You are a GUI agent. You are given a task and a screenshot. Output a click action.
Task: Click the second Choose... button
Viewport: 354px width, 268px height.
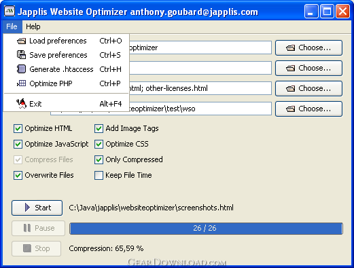pyautogui.click(x=308, y=68)
